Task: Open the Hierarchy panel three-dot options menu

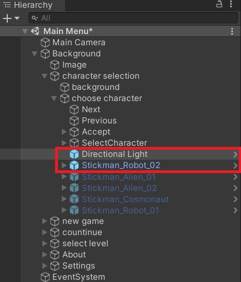Action: [231, 4]
